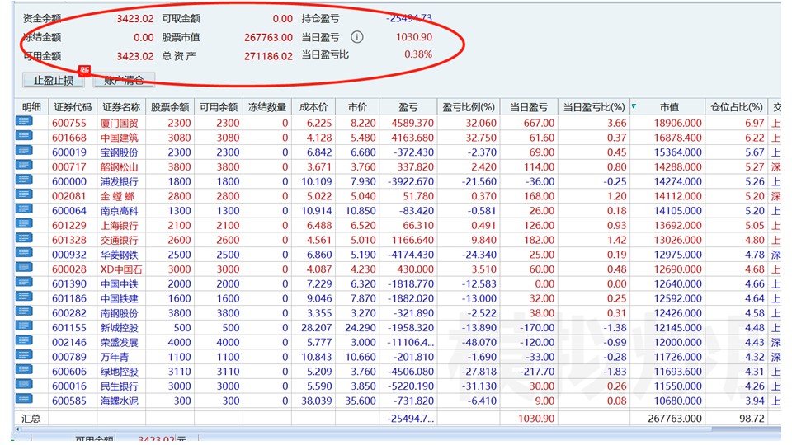Click market value 12426.000 cell
The image size is (792, 445).
point(677,313)
